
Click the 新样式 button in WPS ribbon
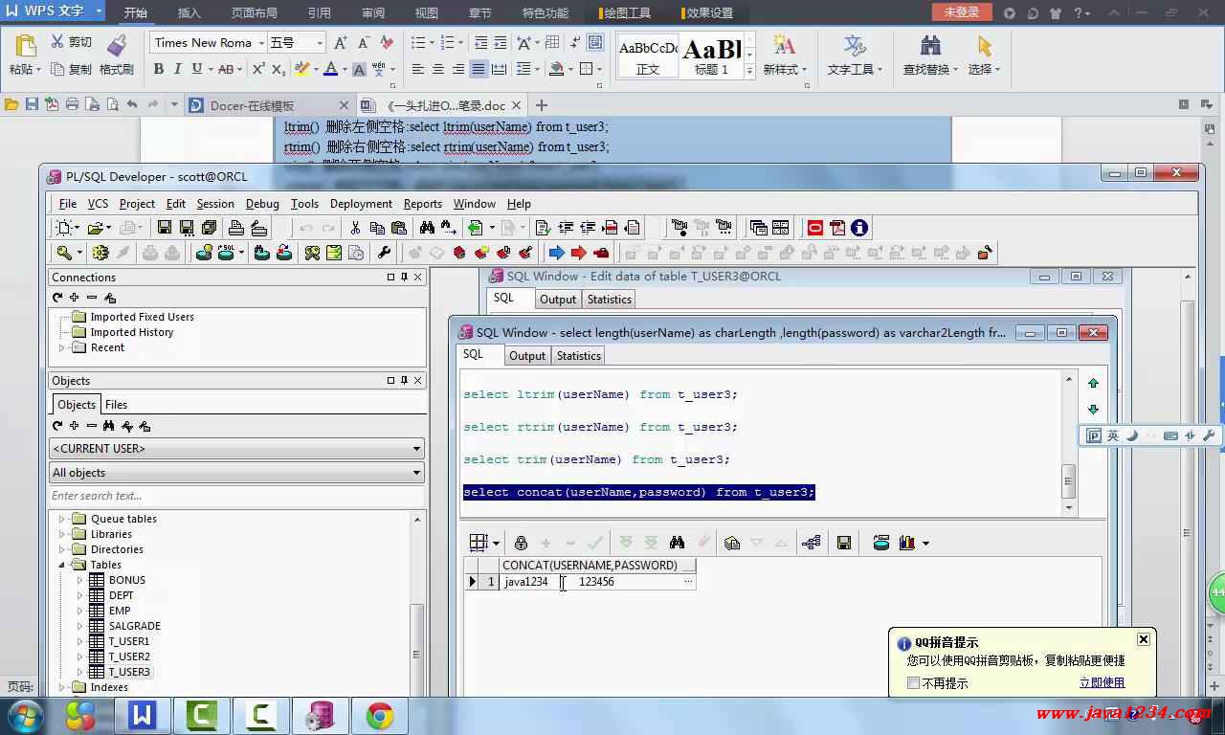click(x=784, y=56)
